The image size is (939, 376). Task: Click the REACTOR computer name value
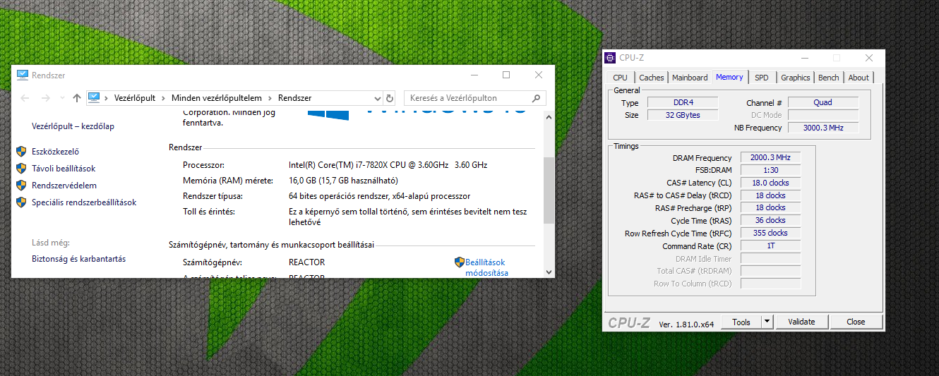coord(306,262)
